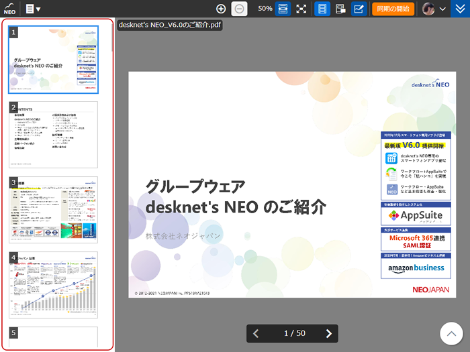Zoom out with the minus icon
The width and height of the screenshot is (470, 352).
239,9
